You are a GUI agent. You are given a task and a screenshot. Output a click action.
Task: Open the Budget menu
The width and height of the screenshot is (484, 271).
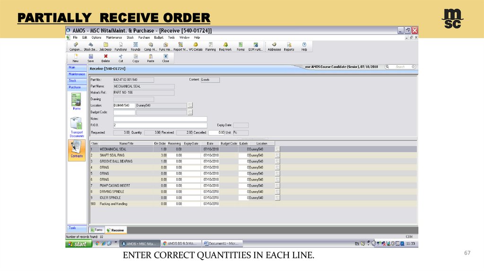pos(159,37)
